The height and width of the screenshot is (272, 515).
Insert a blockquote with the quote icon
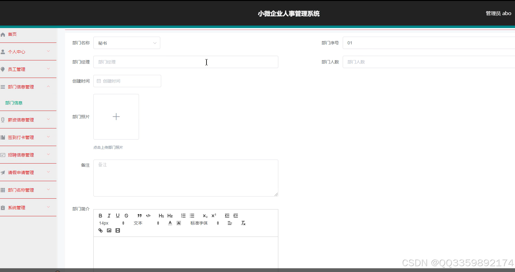pos(140,216)
